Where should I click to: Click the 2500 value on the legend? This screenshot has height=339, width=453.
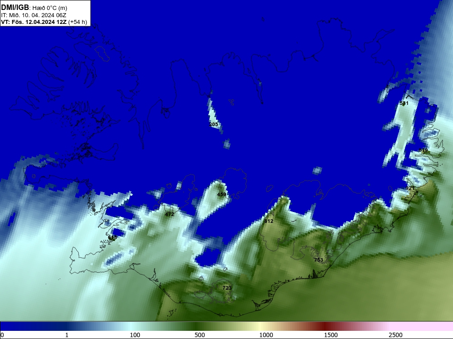pos(395,335)
